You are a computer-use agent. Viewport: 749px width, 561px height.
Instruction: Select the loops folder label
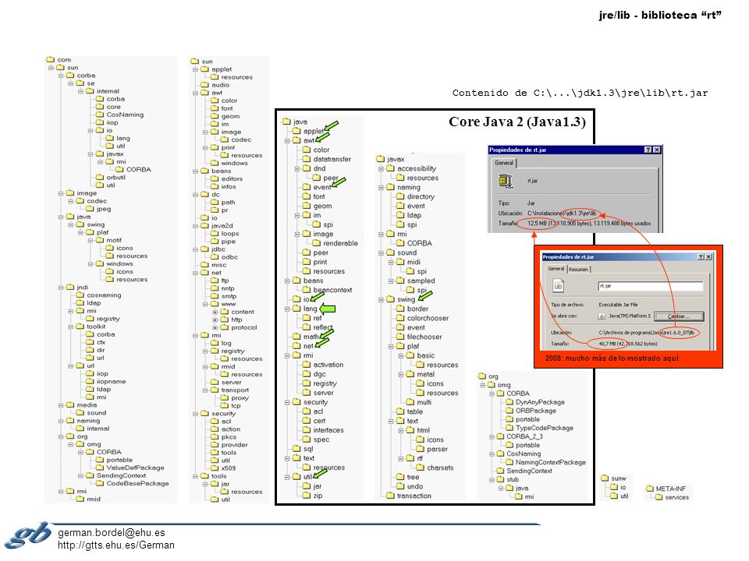click(x=229, y=234)
